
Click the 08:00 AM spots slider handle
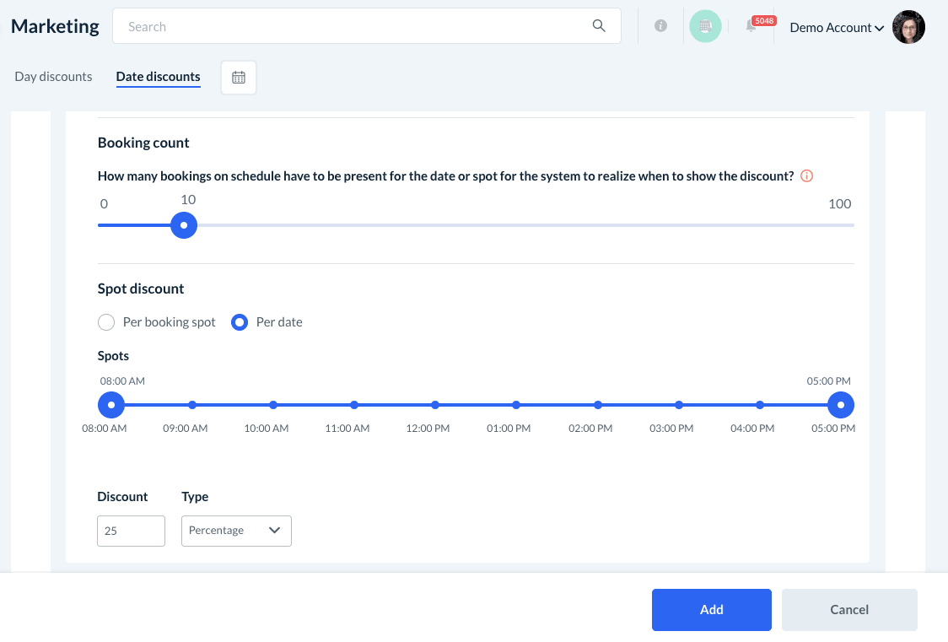(111, 405)
